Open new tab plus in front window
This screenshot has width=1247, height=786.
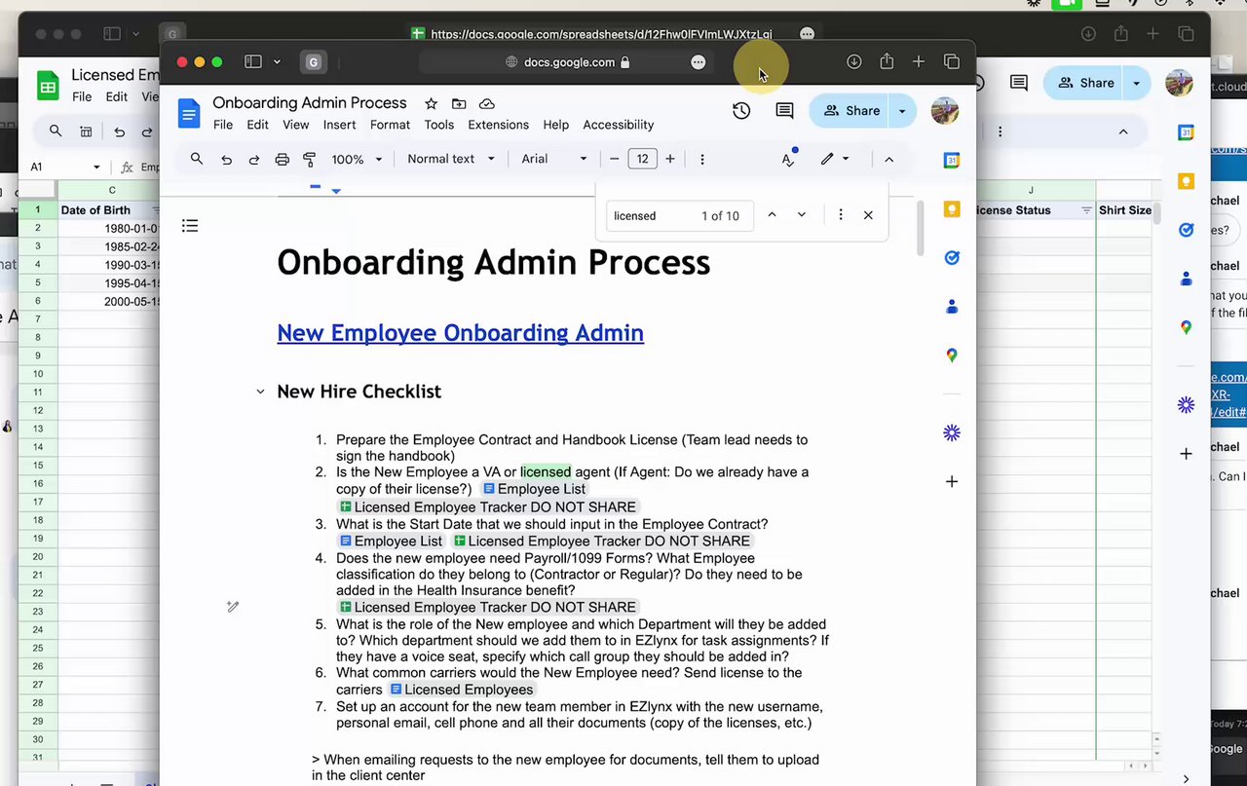[x=919, y=61]
